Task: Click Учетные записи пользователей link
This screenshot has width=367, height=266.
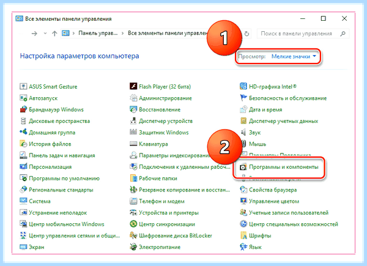Action: [x=289, y=213]
